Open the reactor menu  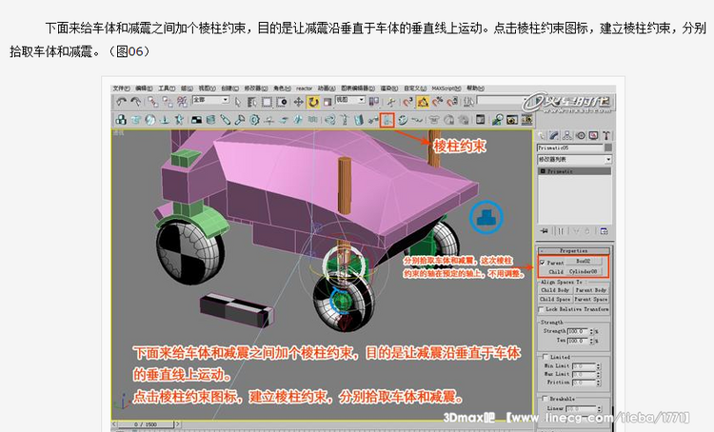pyautogui.click(x=304, y=86)
